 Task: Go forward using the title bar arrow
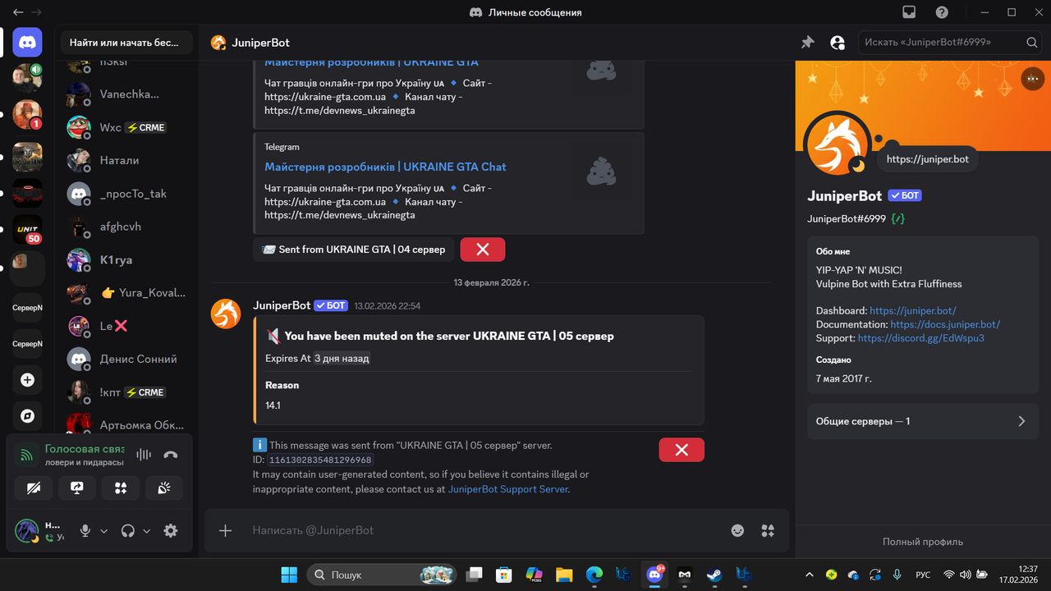tap(36, 12)
